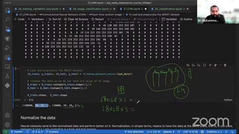This screenshot has height=134, width=239.
Task: Click the X_train.shape, X_test.shape code line
Action: coord(47,95)
